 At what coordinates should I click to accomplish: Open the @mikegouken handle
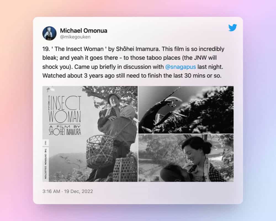75,37
